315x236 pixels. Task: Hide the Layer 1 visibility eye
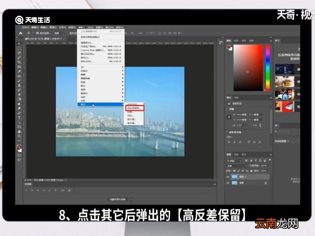click(x=228, y=177)
